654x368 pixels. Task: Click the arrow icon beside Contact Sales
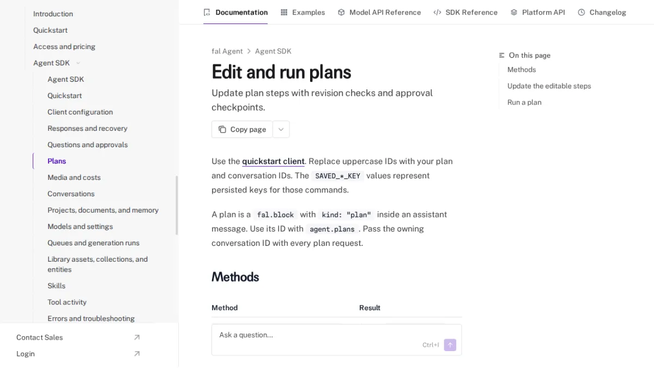[x=137, y=337]
